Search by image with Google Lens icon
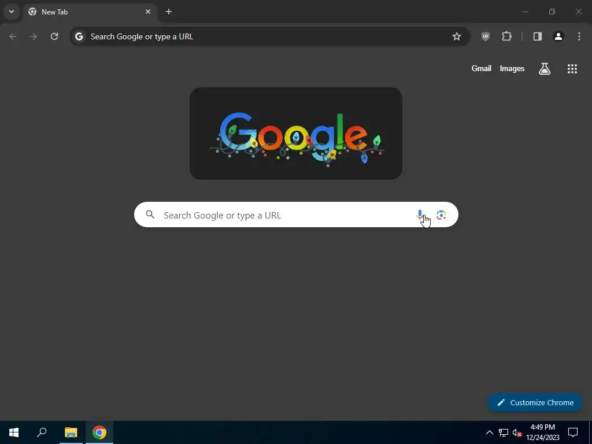This screenshot has height=444, width=592. point(441,215)
